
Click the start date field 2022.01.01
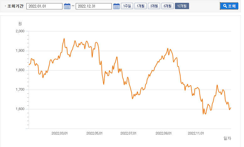pyautogui.click(x=44, y=6)
